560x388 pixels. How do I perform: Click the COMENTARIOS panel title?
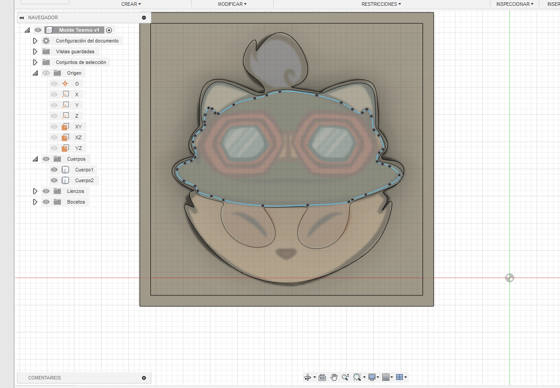coord(44,378)
